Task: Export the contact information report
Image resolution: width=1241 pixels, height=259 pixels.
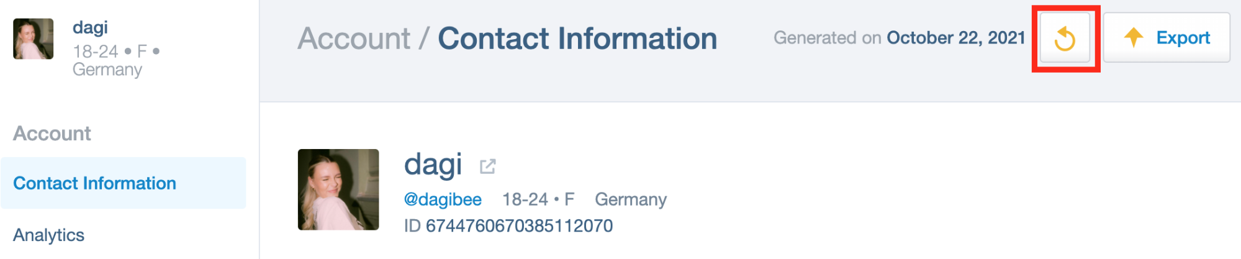Action: click(1167, 38)
